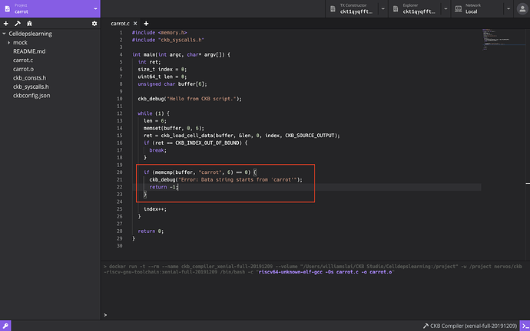530x331 pixels.
Task: Open the Network Local selector
Action: [476, 8]
